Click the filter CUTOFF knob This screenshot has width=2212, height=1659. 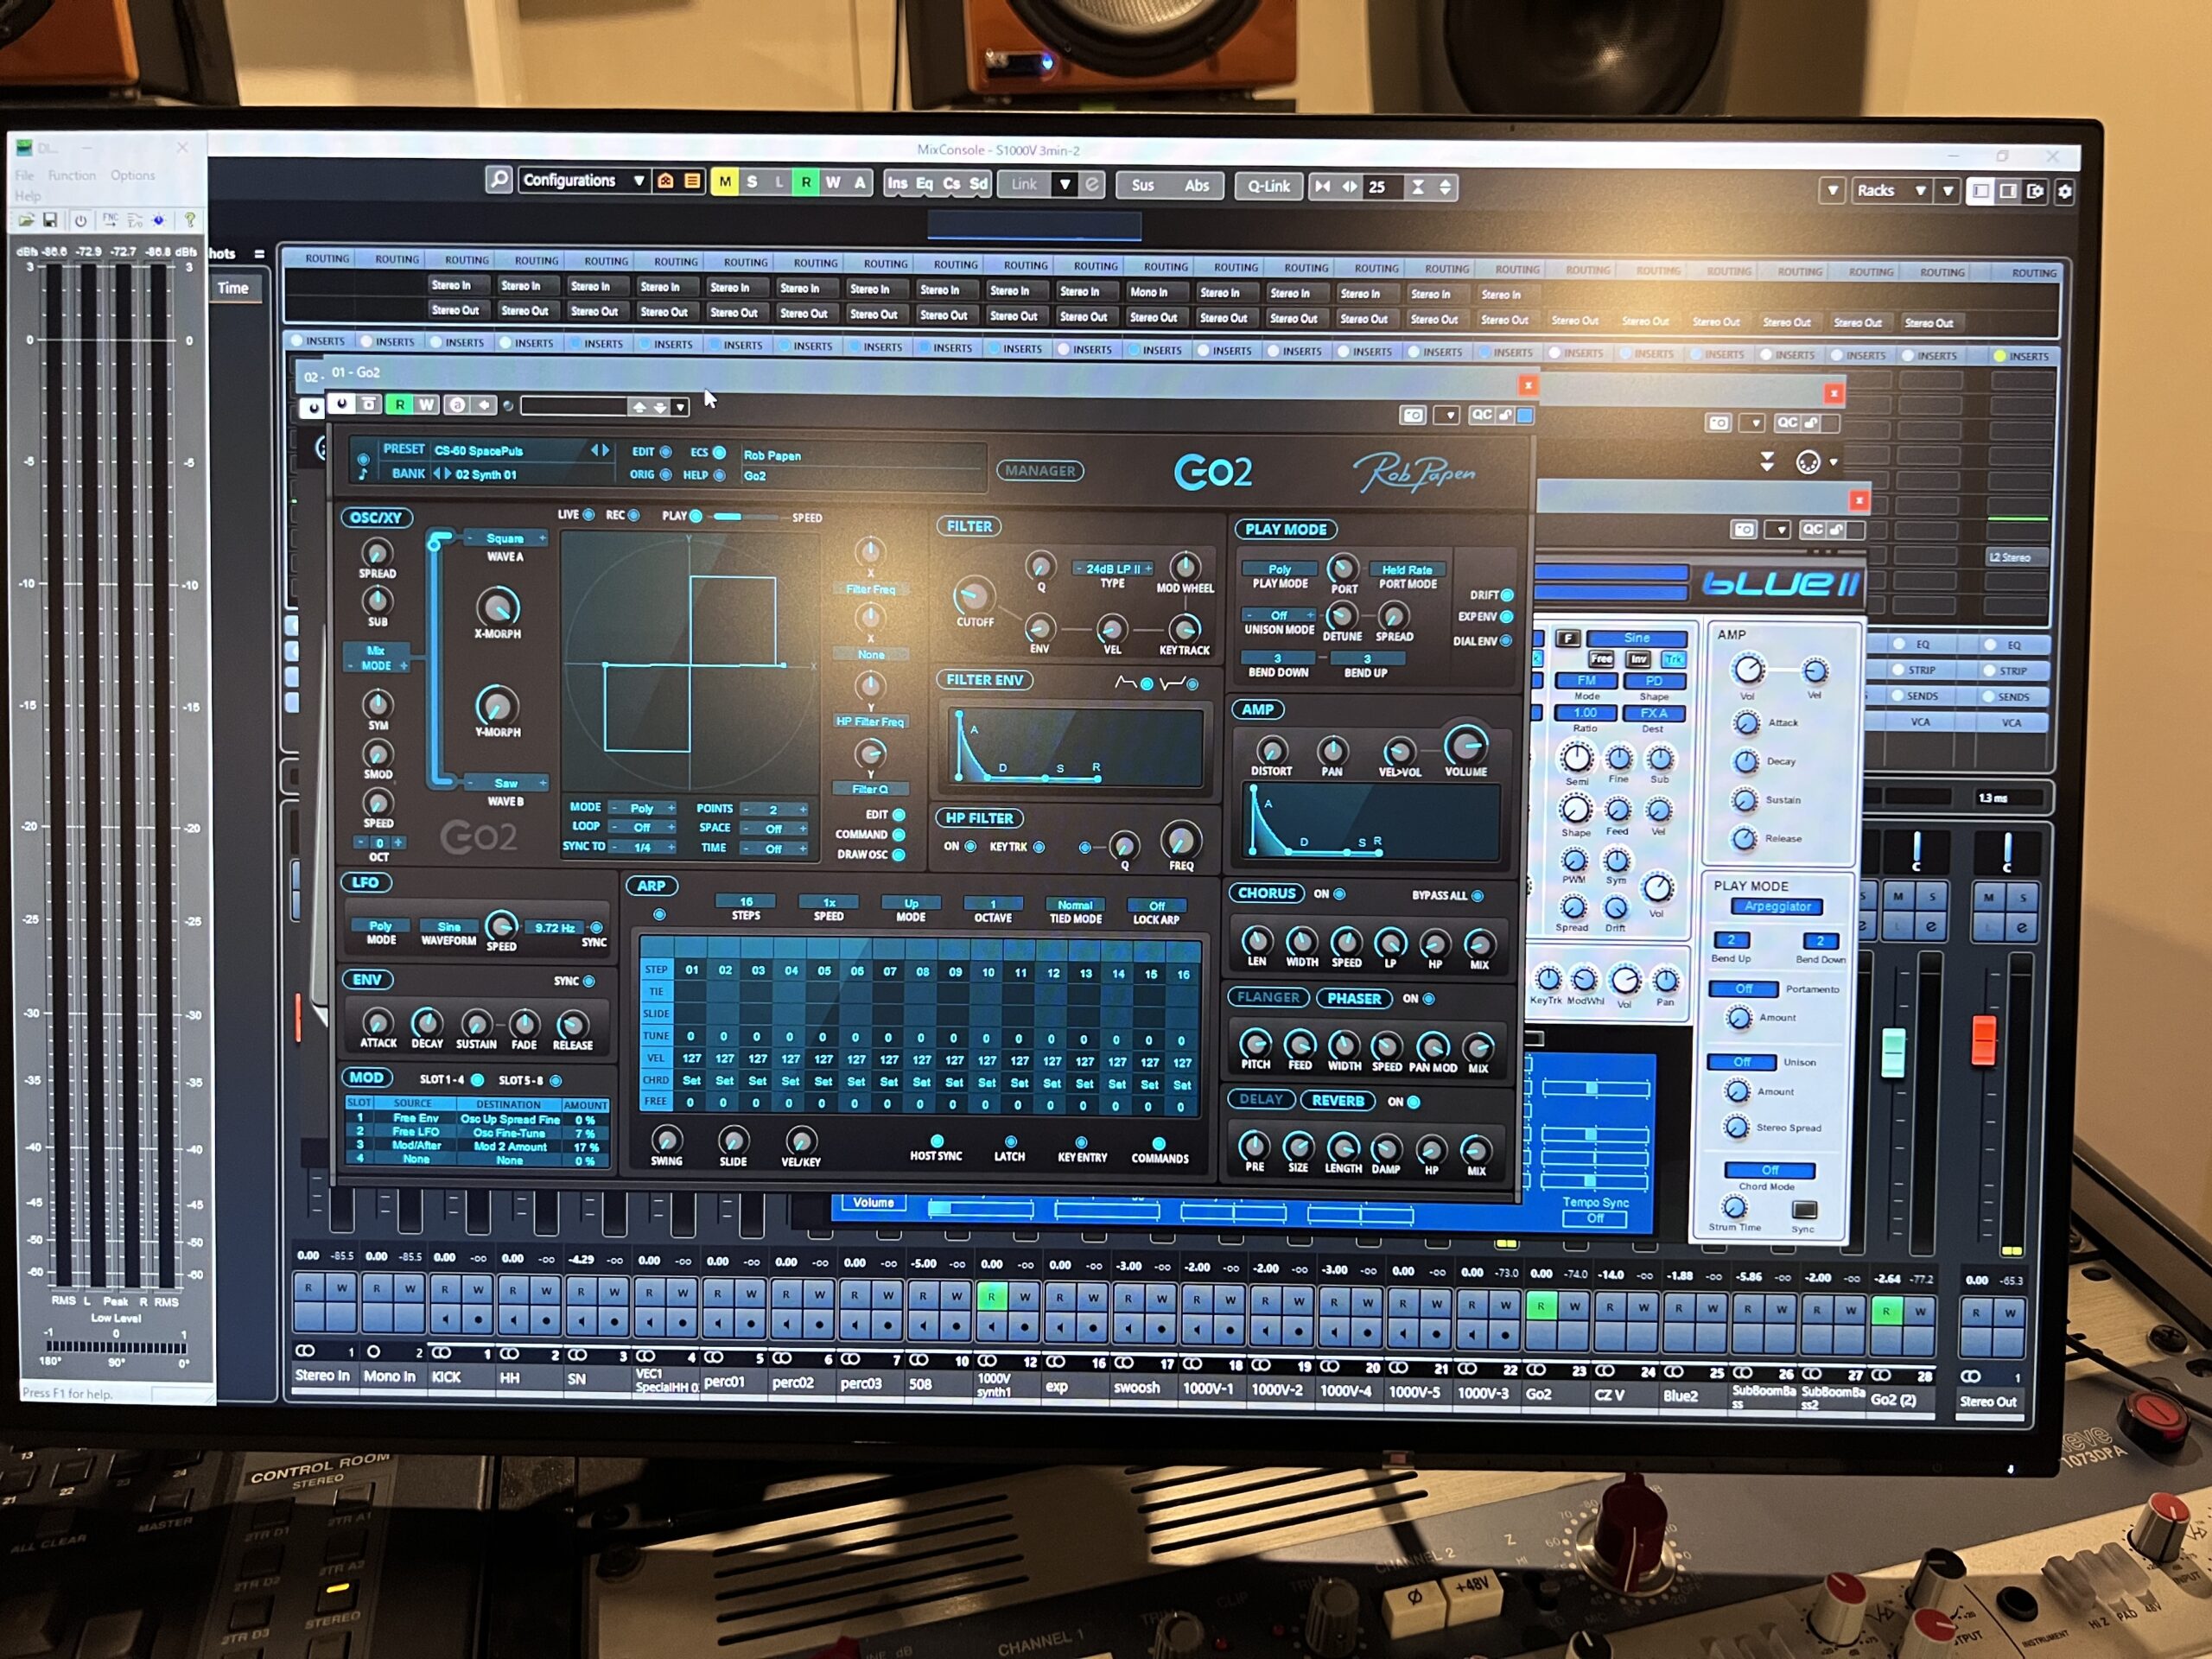click(x=973, y=596)
